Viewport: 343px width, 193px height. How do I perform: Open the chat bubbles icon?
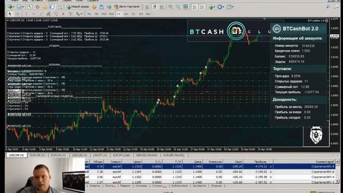tap(336, 7)
